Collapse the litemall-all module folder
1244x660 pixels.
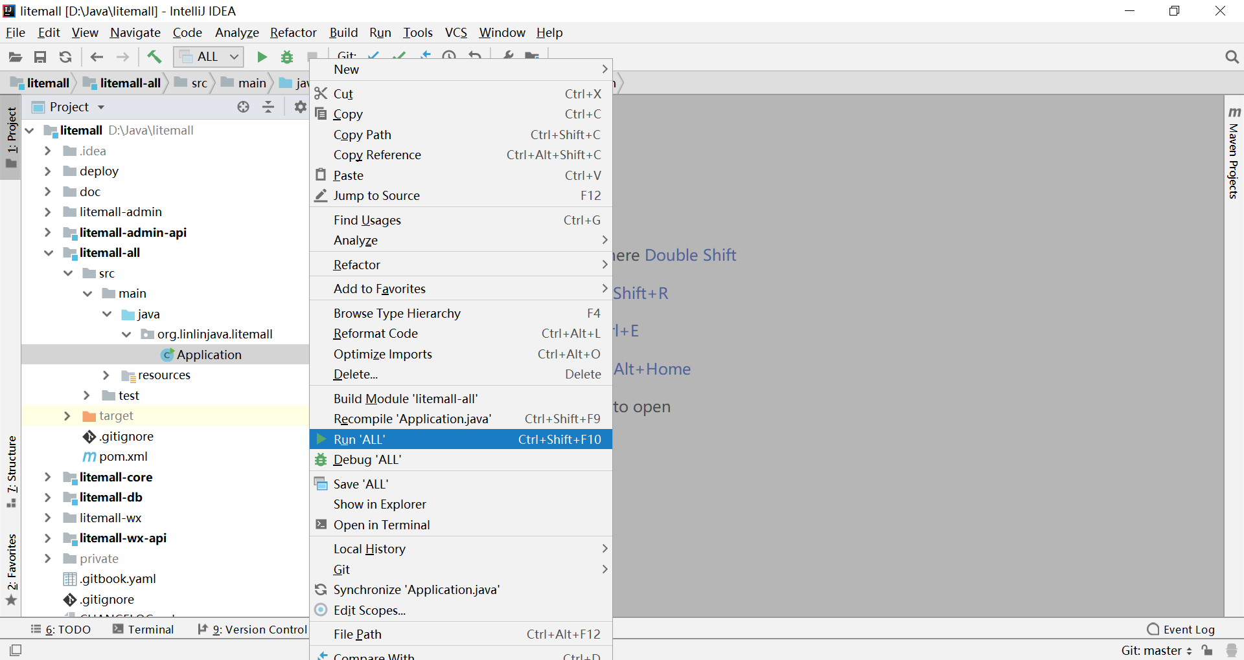click(x=48, y=253)
